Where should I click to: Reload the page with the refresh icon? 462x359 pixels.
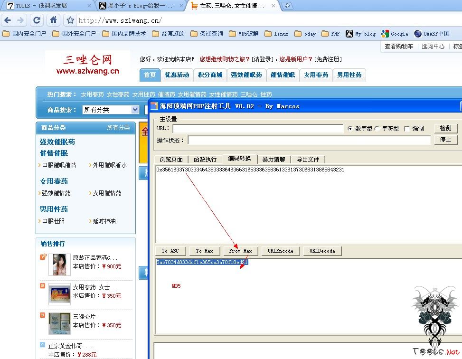tap(37, 20)
